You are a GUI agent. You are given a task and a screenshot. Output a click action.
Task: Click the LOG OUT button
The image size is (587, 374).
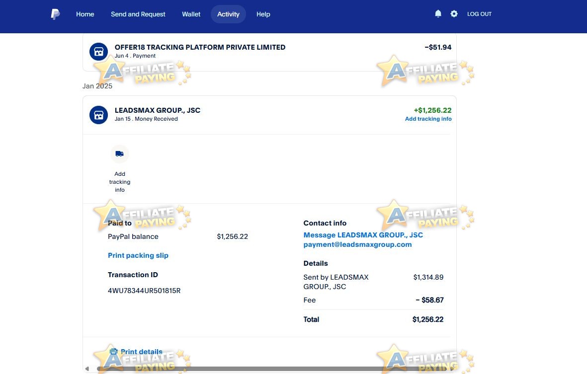tap(479, 14)
